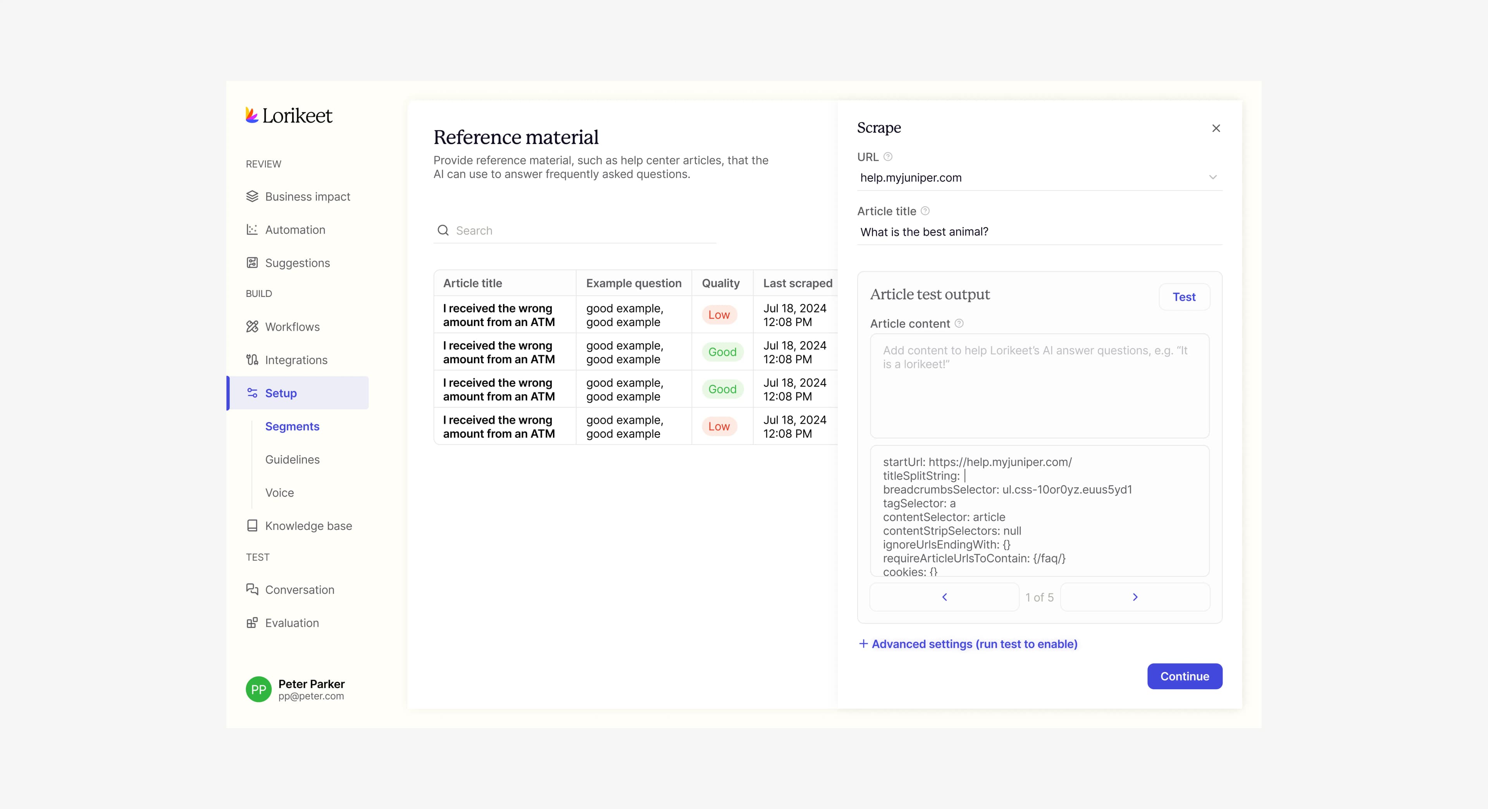
Task: Click the help icon next to URL
Action: pyautogui.click(x=887, y=157)
